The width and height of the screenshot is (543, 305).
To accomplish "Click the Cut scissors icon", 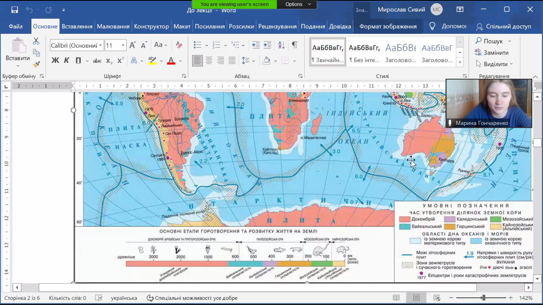I will pyautogui.click(x=36, y=41).
